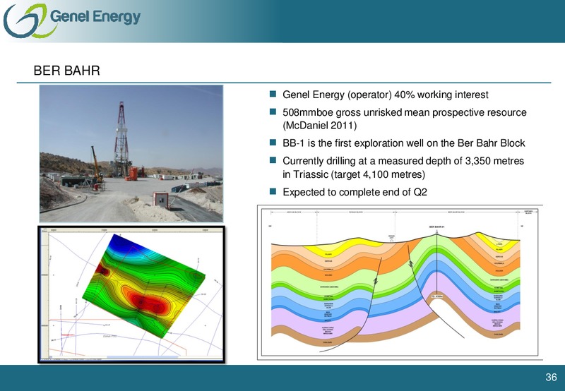Click the red anomaly on contour map
Viewport: 565px width, 391px height.
click(x=150, y=304)
